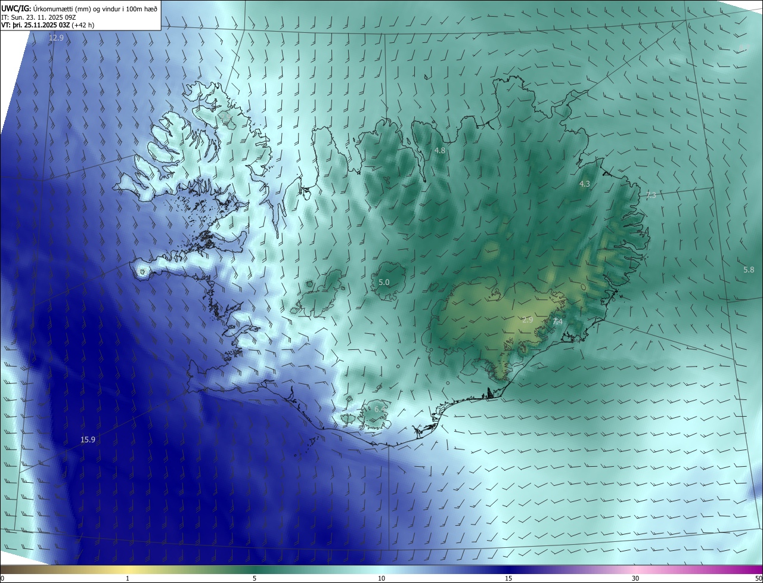
Task: Click the 0 tick on the color scale
Action: (x=2, y=578)
